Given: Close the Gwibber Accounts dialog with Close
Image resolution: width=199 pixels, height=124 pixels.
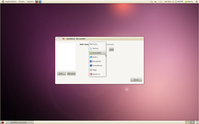Looking at the screenshot, I should (136, 80).
